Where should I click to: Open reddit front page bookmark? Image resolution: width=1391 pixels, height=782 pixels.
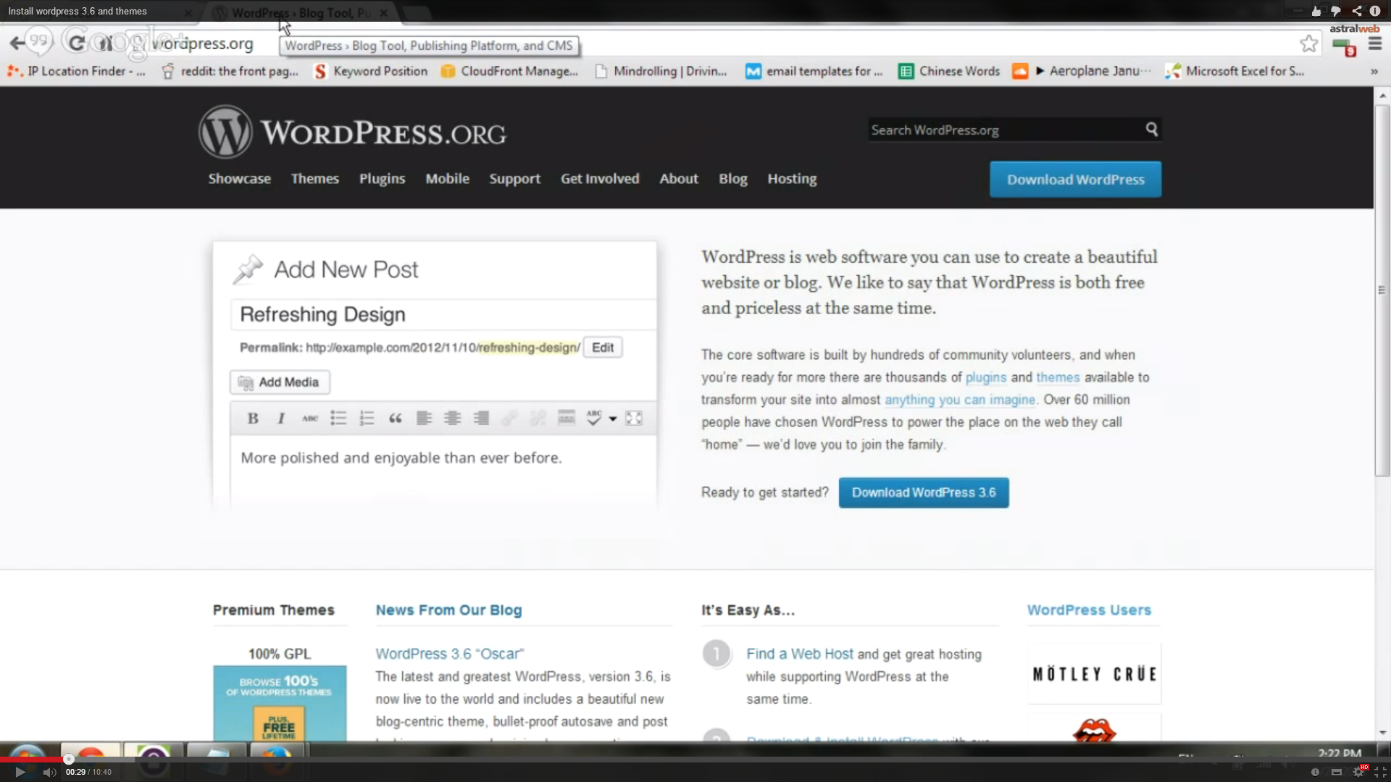click(x=230, y=71)
